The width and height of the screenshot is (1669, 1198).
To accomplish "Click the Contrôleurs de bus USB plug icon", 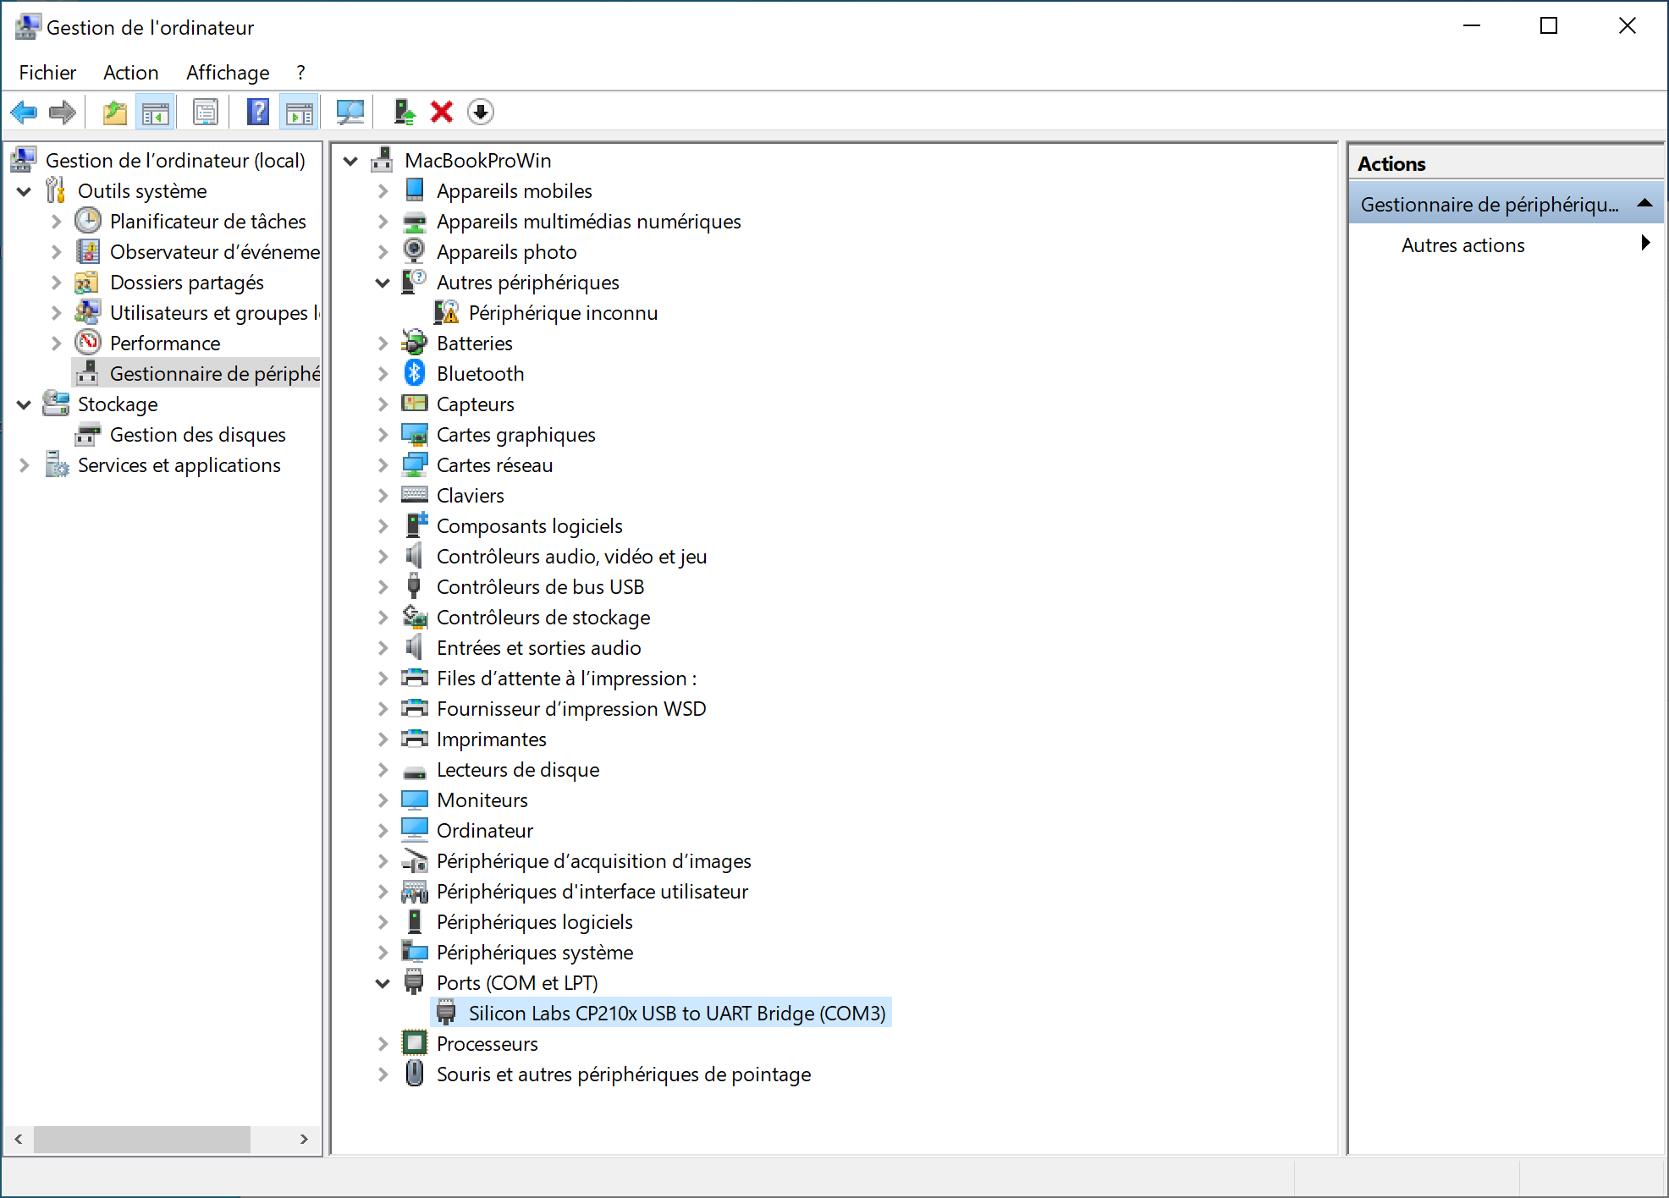I will 415,586.
